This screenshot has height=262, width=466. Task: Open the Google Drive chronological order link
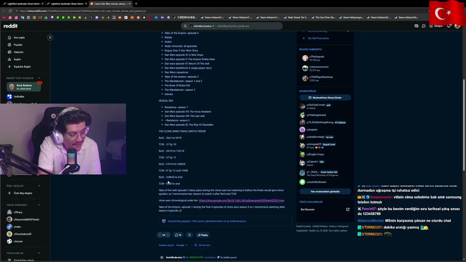(241, 201)
